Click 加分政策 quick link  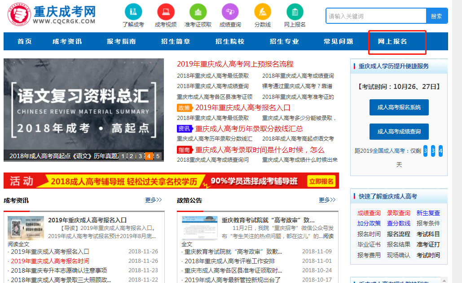tap(369, 223)
